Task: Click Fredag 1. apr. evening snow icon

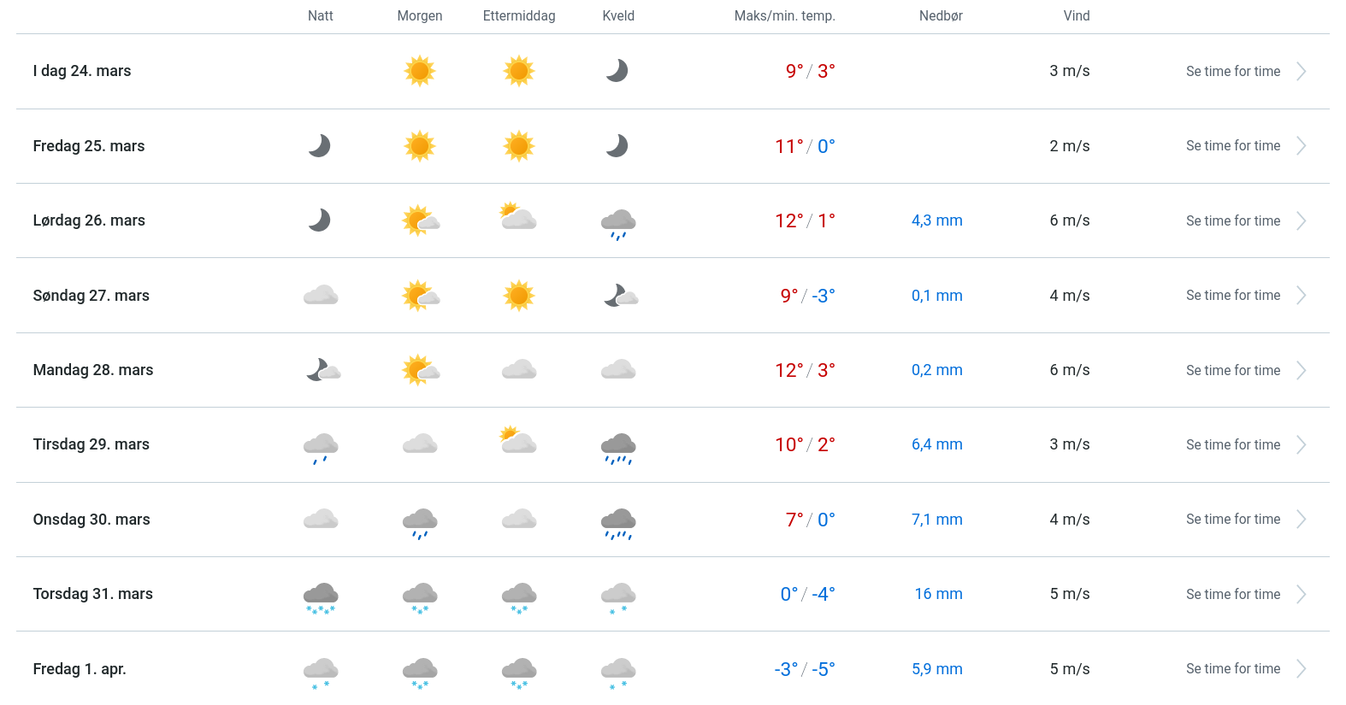Action: 618,672
